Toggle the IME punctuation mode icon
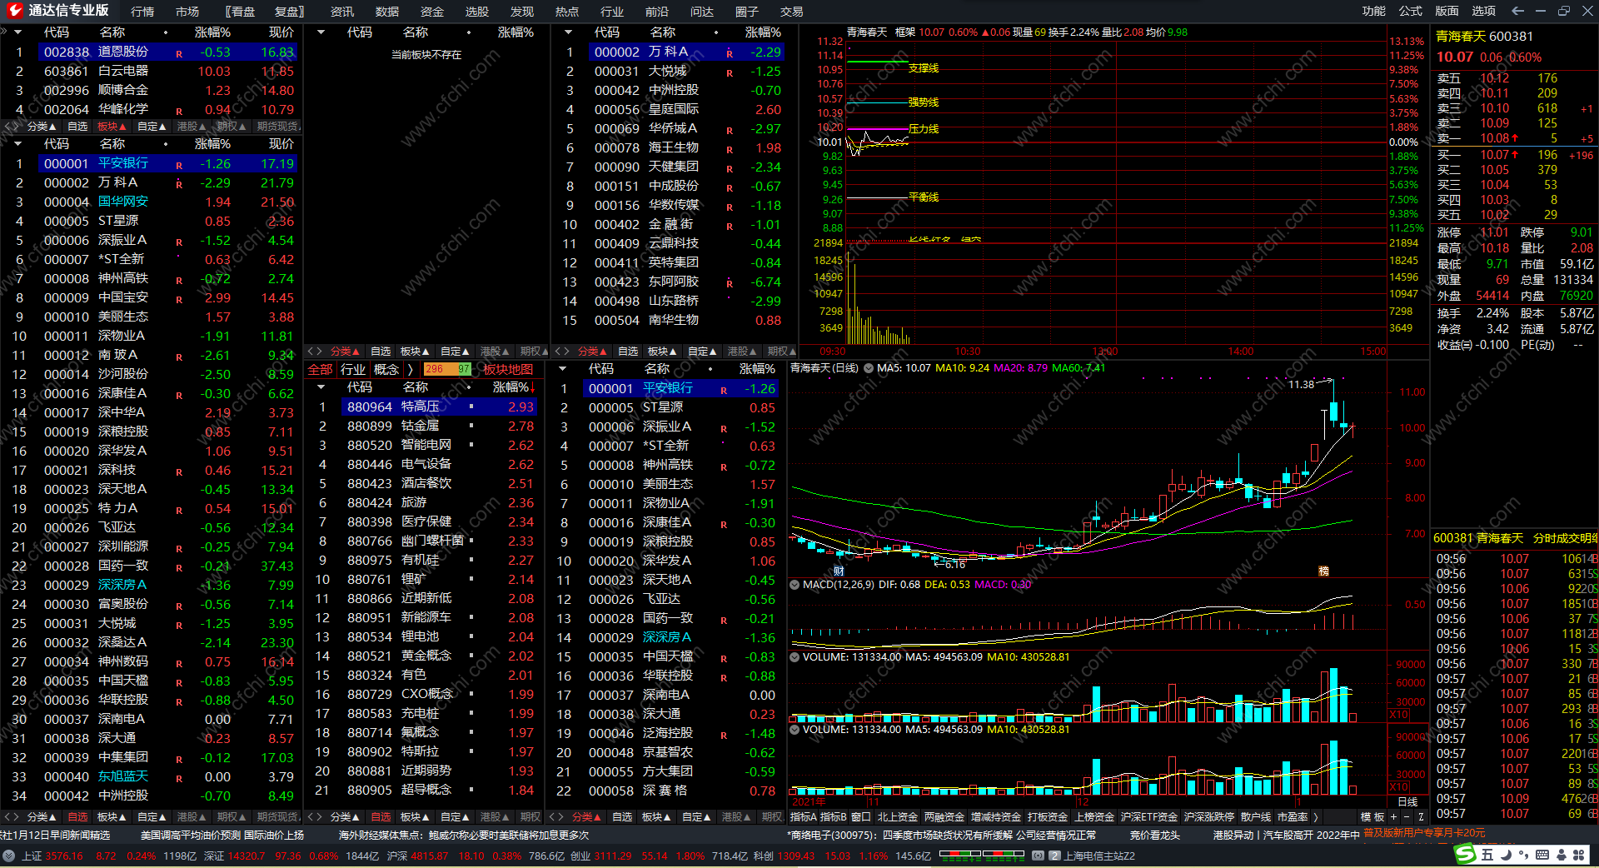1599x868 pixels. (1523, 855)
